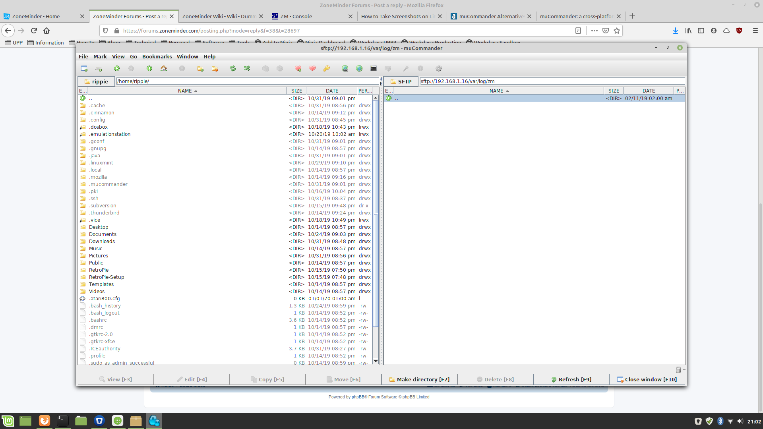Click the /home/rippie/ location field
The image size is (763, 429).
(248, 81)
